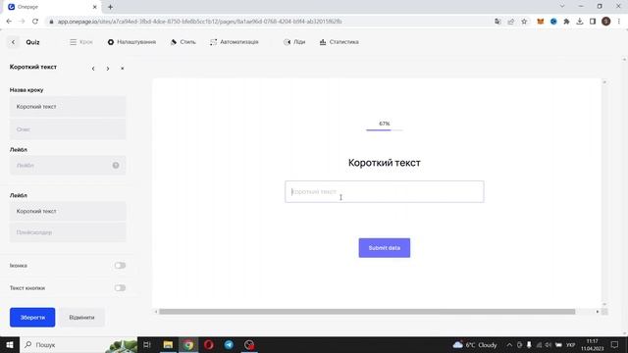Bookmark this page with star icon
This screenshot has height=353, width=628.
pyautogui.click(x=524, y=22)
